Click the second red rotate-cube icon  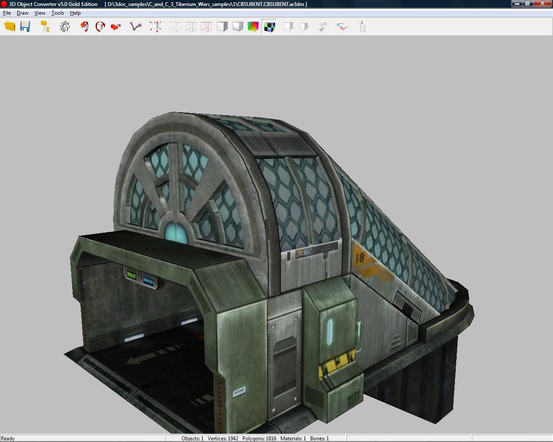point(100,27)
